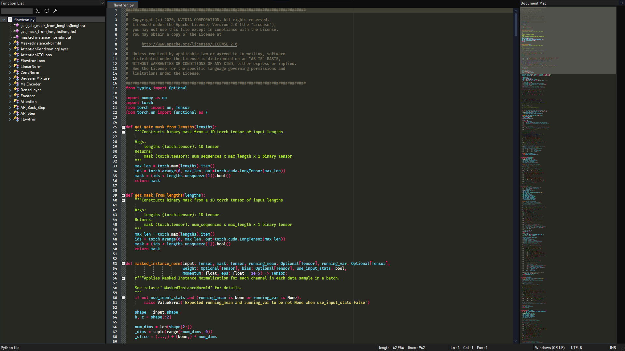625x351 pixels.
Task: Click class icon beside AR_Back_Step
Action: click(x=16, y=108)
